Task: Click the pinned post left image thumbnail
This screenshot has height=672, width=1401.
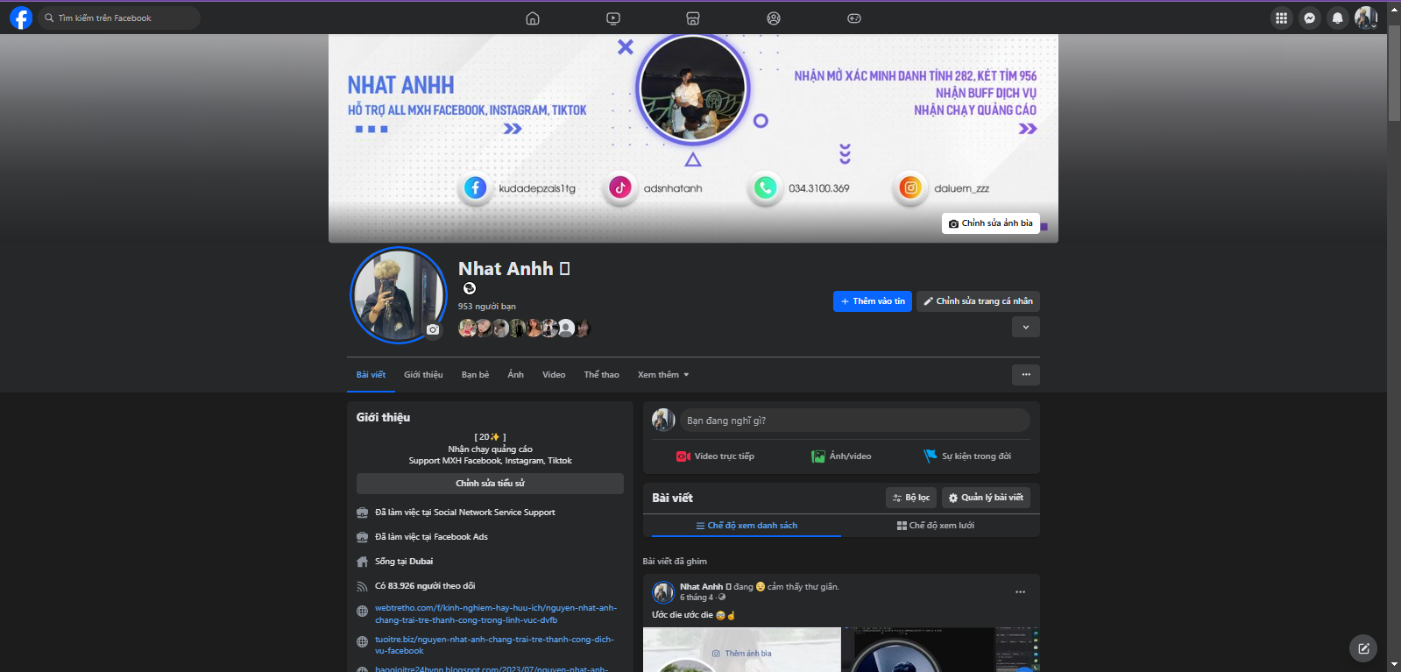Action: [x=742, y=649]
